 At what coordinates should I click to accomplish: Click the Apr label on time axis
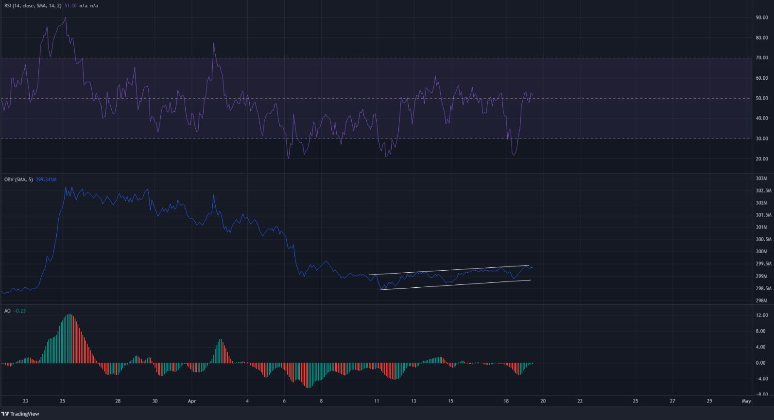pyautogui.click(x=190, y=401)
